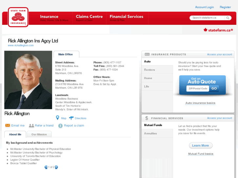The image size is (238, 178).
Task: Click the Insurance Products panel icon
Action: click(x=147, y=54)
